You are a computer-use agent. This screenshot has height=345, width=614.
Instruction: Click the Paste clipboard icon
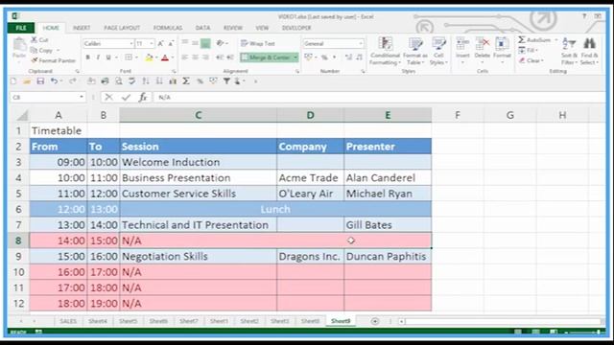pos(19,45)
